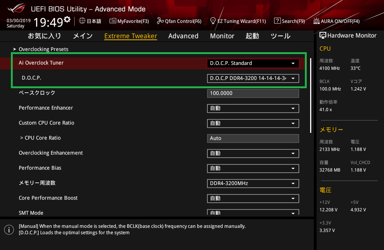The height and width of the screenshot is (250, 384).
Task: Select メモリー周波数 row label
Action: (37, 183)
